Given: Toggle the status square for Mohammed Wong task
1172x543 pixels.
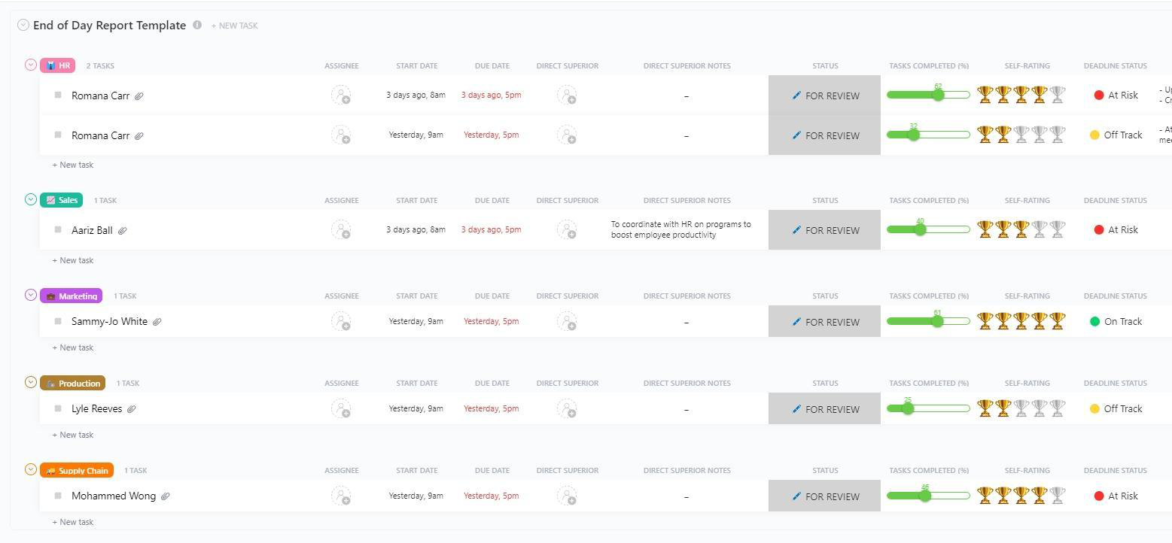Looking at the screenshot, I should [58, 496].
